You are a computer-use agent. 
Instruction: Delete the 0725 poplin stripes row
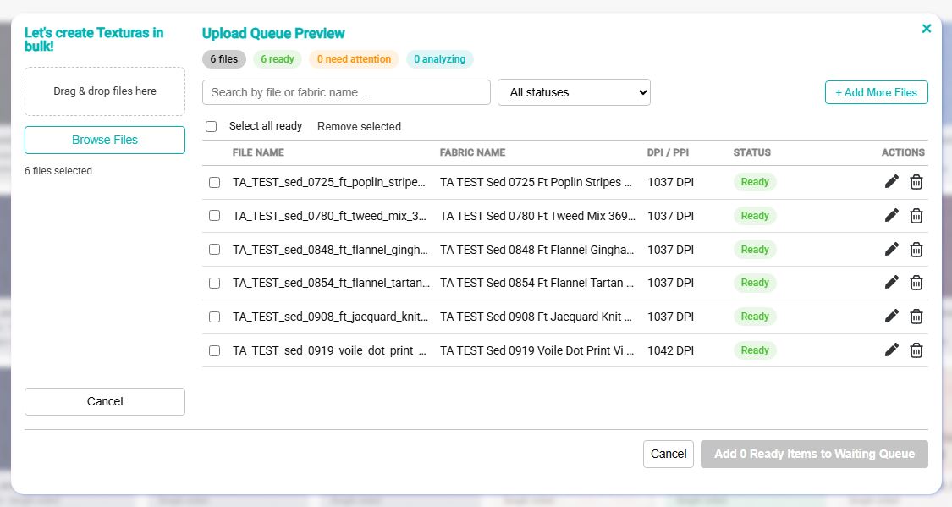(x=916, y=181)
